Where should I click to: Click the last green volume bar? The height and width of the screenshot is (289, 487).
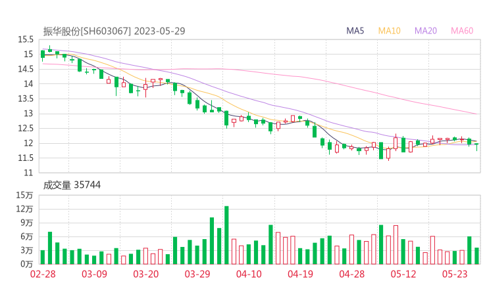click(x=476, y=256)
